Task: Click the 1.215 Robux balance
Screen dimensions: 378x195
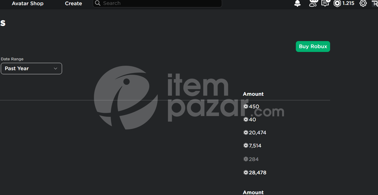Action: [x=348, y=3]
